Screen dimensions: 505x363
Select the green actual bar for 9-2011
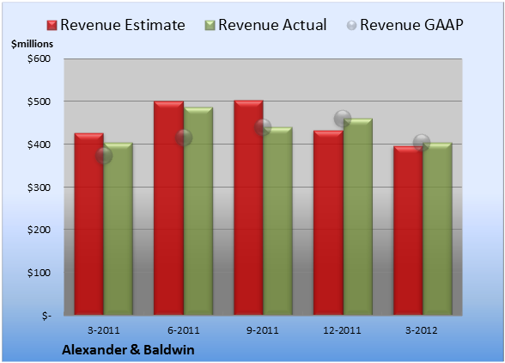pos(277,221)
